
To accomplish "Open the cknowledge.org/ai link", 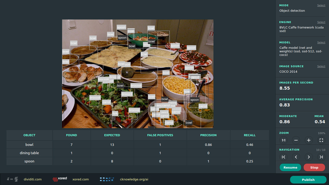I will (x=134, y=179).
